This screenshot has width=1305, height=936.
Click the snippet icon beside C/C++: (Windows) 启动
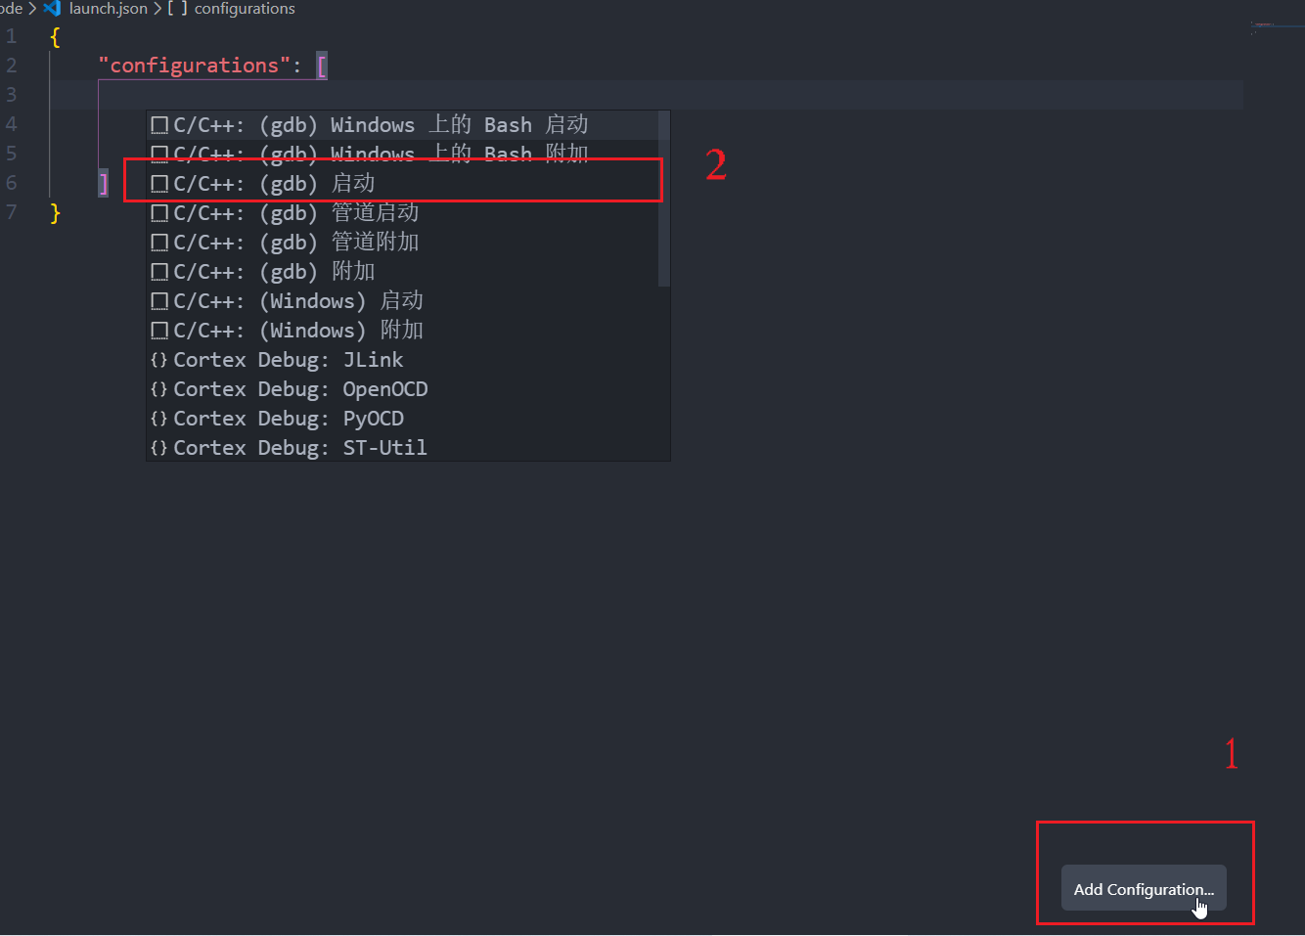pos(159,300)
